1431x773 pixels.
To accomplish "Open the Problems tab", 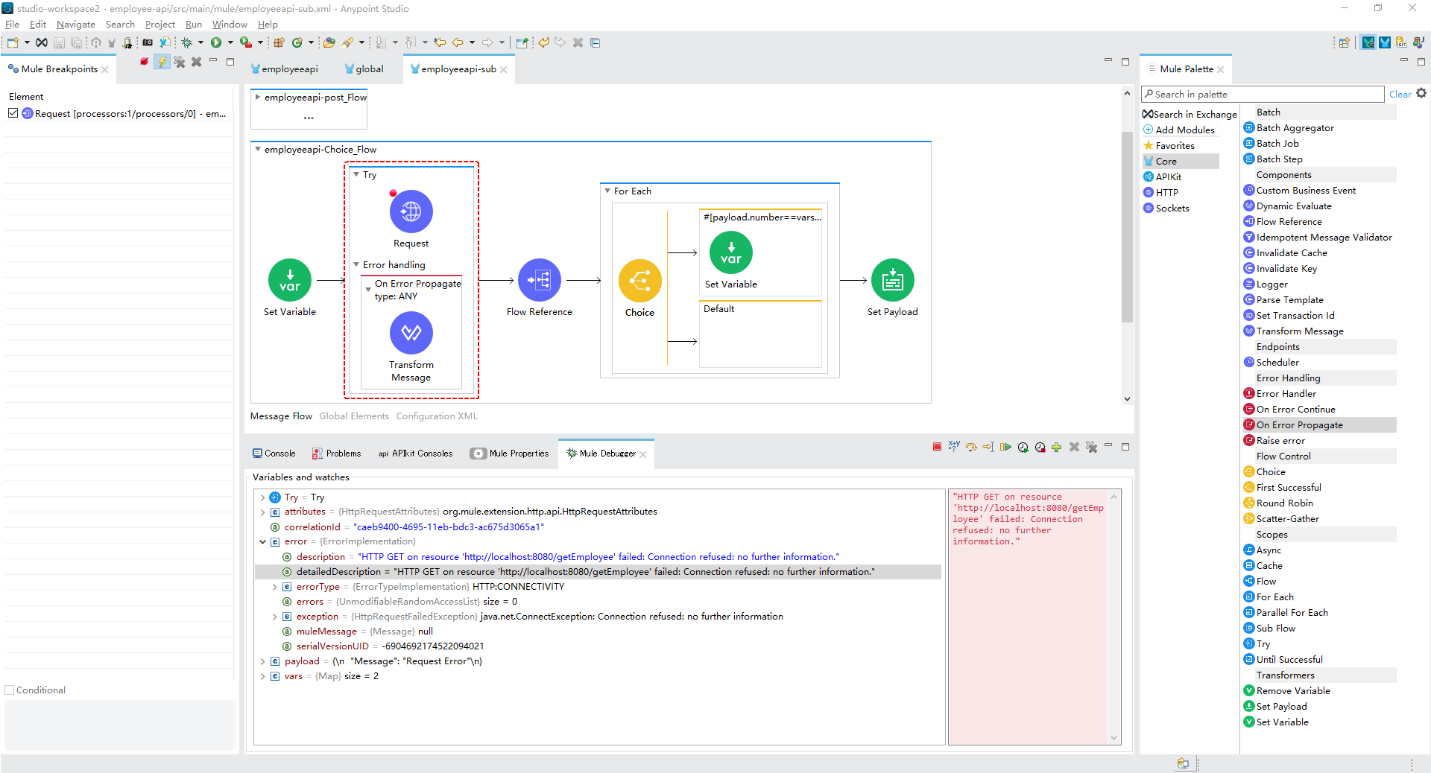I will pos(336,453).
